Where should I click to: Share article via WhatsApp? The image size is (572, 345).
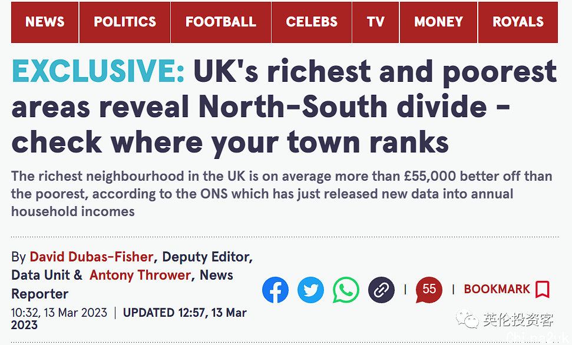coord(346,290)
